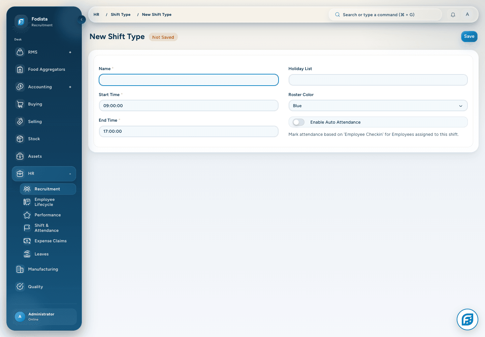Open Employee Lifecycle submenu item
The image size is (485, 337).
pyautogui.click(x=48, y=202)
